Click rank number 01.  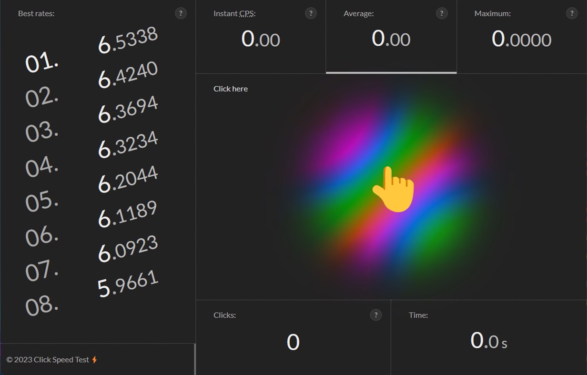pyautogui.click(x=42, y=63)
